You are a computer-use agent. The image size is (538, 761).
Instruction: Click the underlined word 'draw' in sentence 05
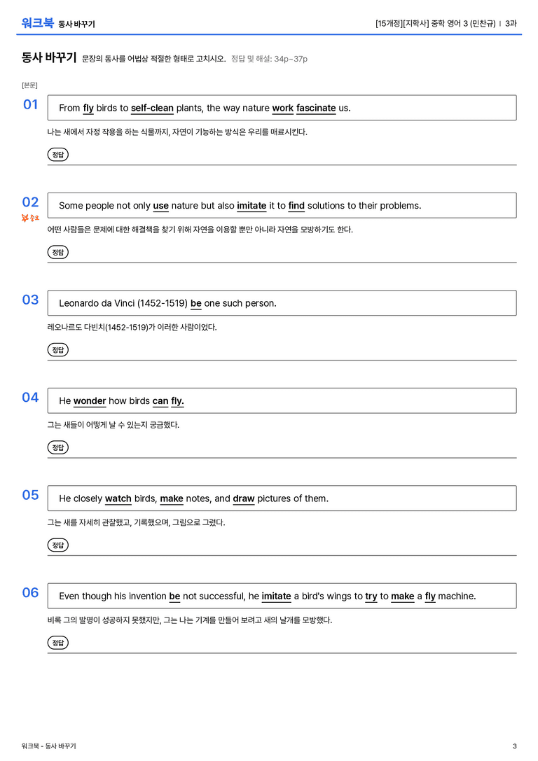click(x=244, y=498)
